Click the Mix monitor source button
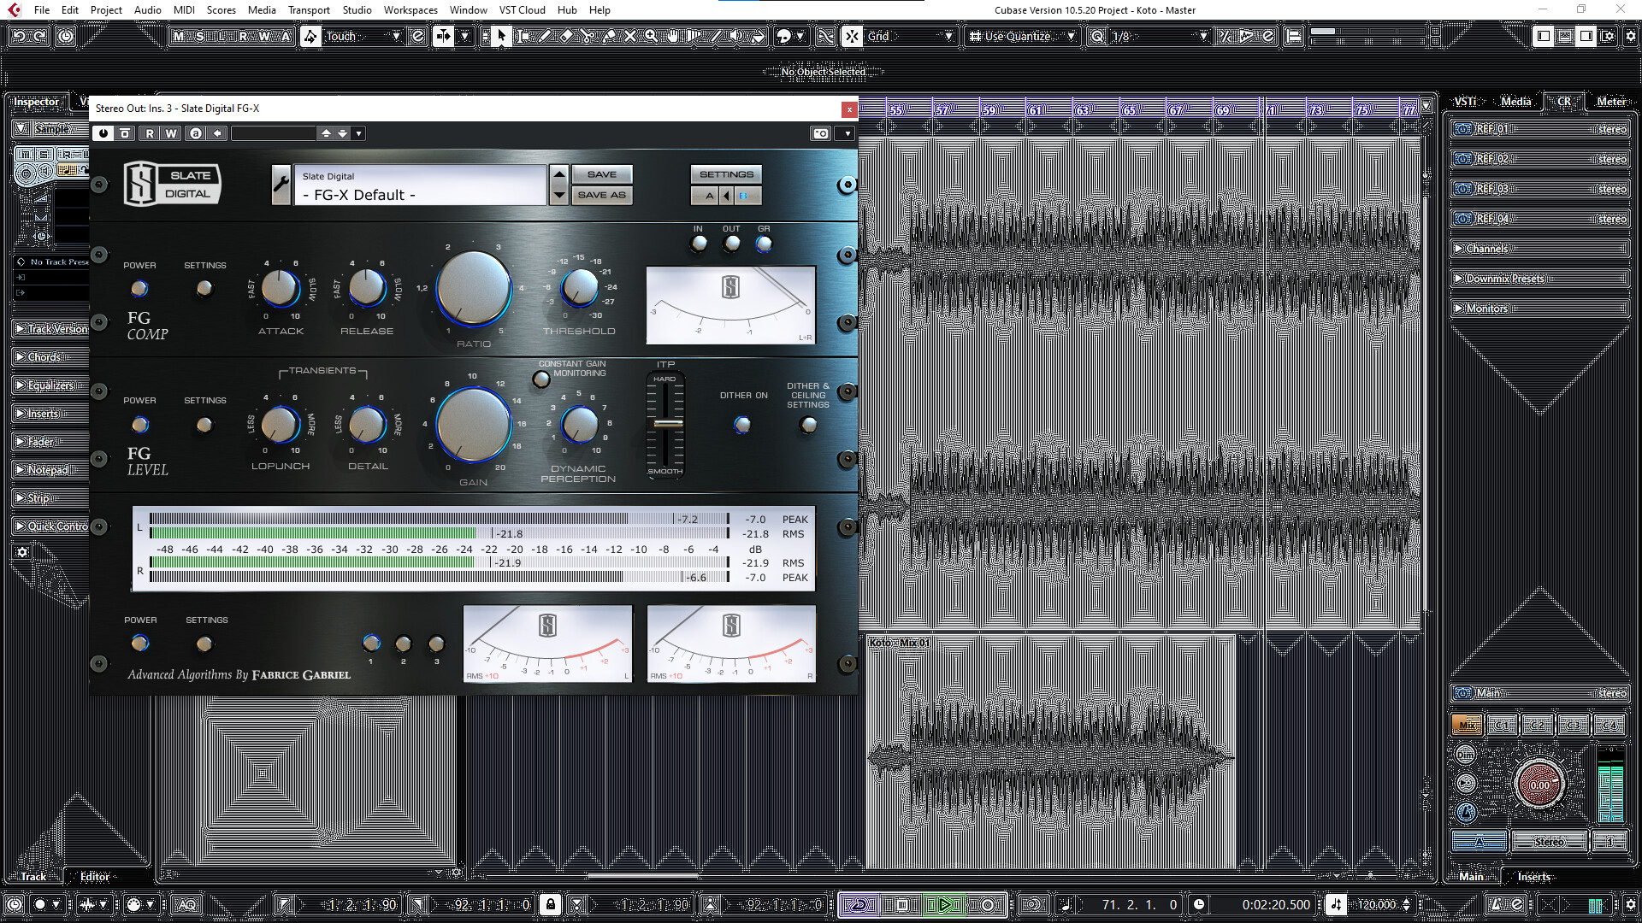The width and height of the screenshot is (1642, 923). coord(1468,725)
